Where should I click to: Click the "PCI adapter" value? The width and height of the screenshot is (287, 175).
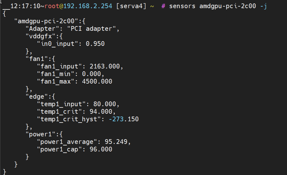[x=91, y=29]
